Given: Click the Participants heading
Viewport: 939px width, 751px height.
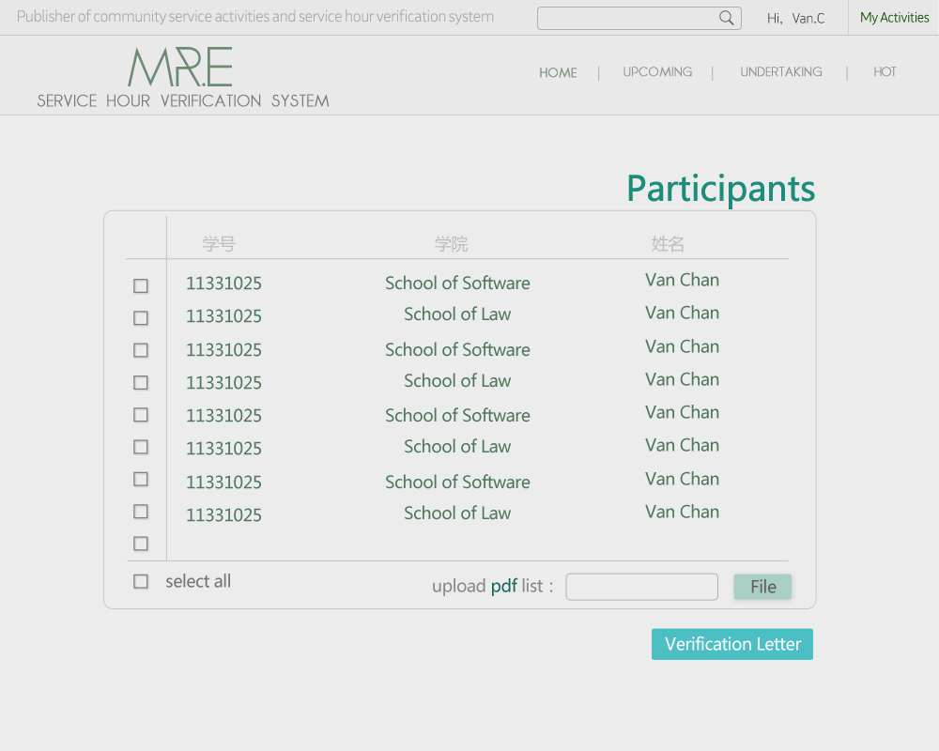Looking at the screenshot, I should tap(720, 189).
